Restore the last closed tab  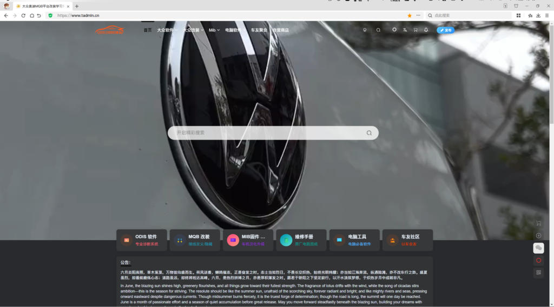pyautogui.click(x=39, y=16)
